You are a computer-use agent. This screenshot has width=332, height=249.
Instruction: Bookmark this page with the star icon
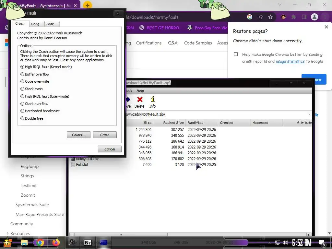pos(270,17)
